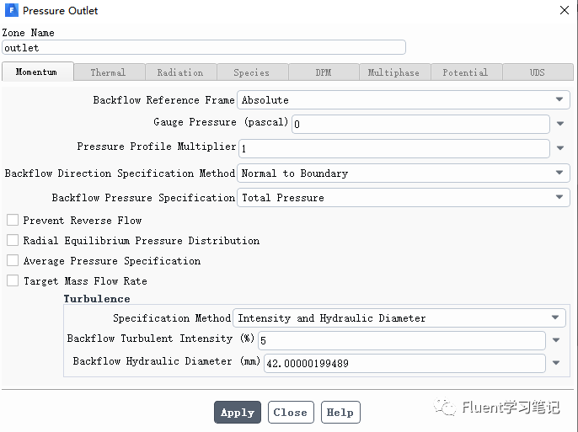Click the Fluent app icon in title bar

click(x=12, y=10)
